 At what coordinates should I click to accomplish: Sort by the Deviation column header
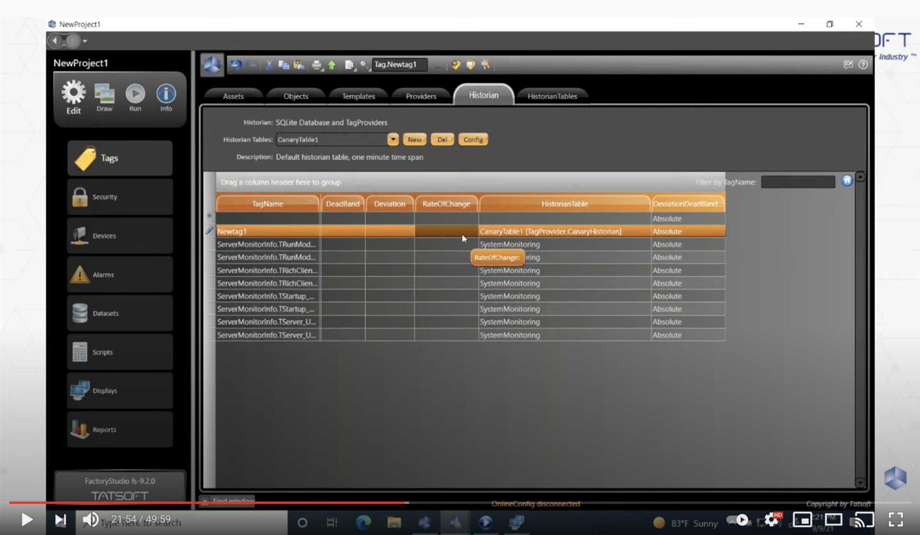pos(390,204)
